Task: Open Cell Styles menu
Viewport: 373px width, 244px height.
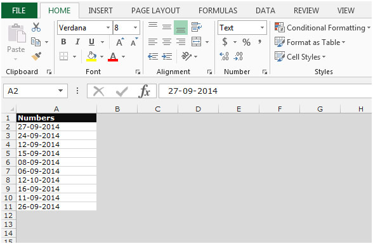Action: pos(300,57)
